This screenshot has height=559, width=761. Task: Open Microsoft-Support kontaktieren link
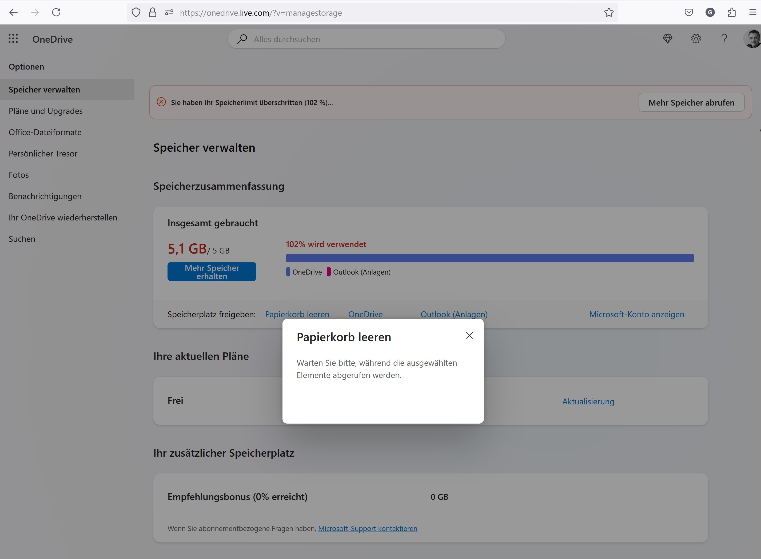tap(368, 529)
